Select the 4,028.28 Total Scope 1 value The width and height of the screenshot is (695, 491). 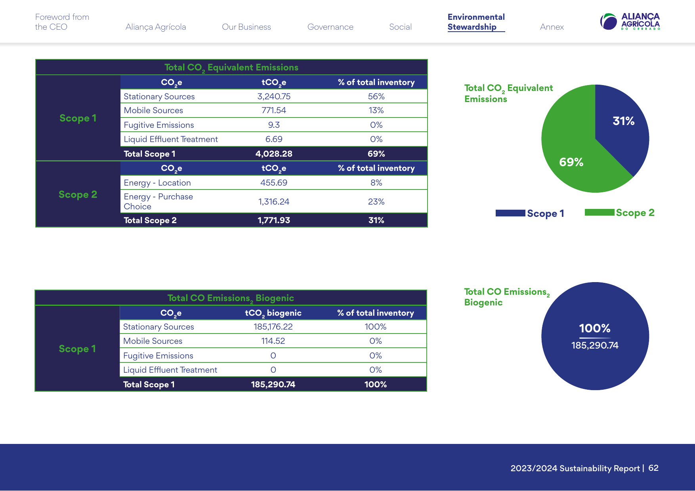pyautogui.click(x=274, y=154)
